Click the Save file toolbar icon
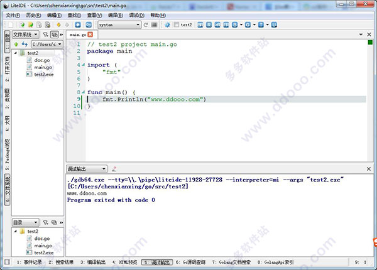The height and width of the screenshot is (270, 377). coord(39,24)
